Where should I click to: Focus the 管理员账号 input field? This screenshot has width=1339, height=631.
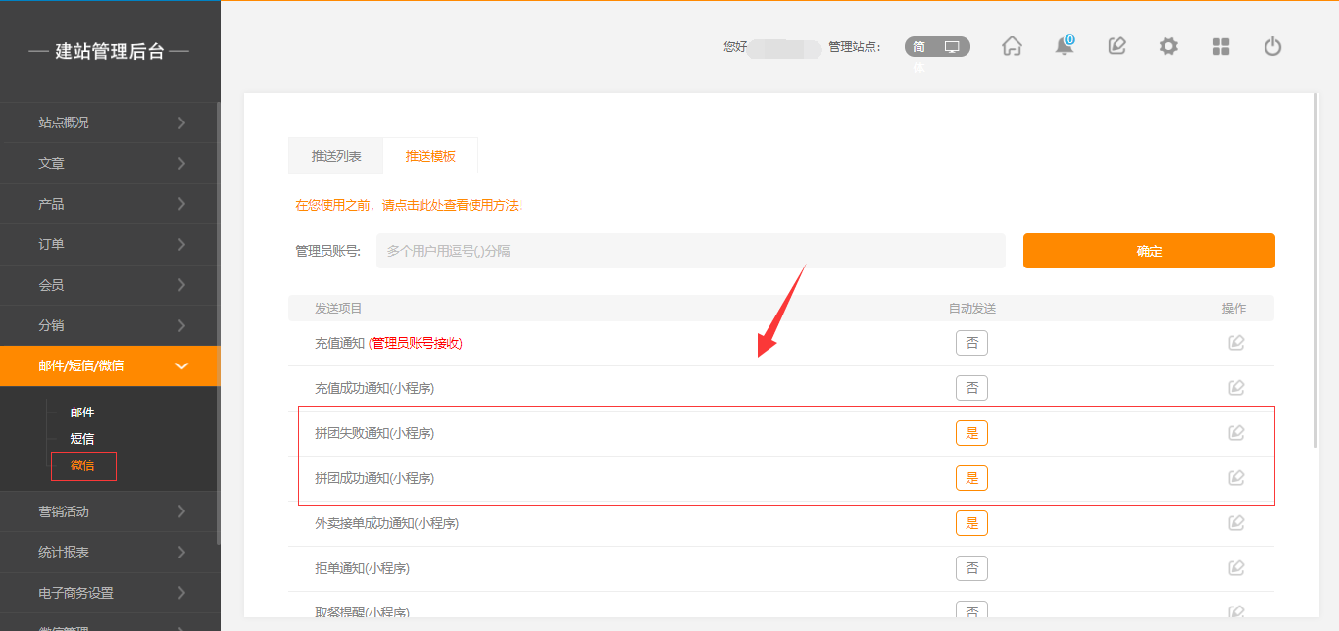click(x=690, y=251)
